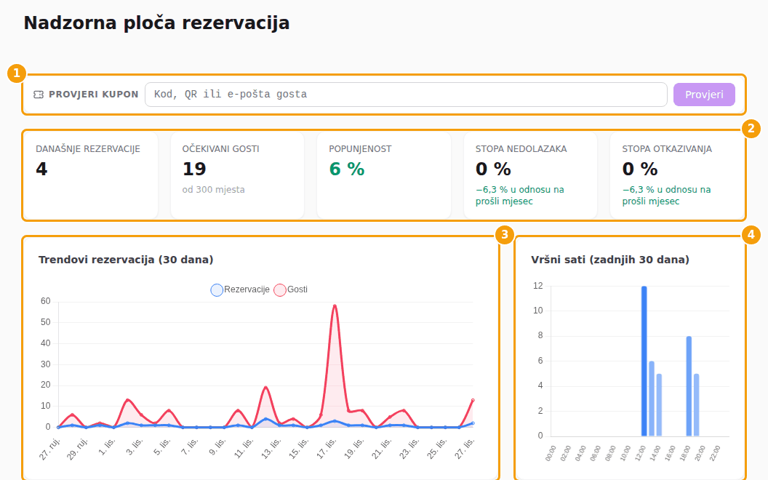Select the tallest bar at 12:00 in Vršni sati
The height and width of the screenshot is (480, 768).
point(644,361)
